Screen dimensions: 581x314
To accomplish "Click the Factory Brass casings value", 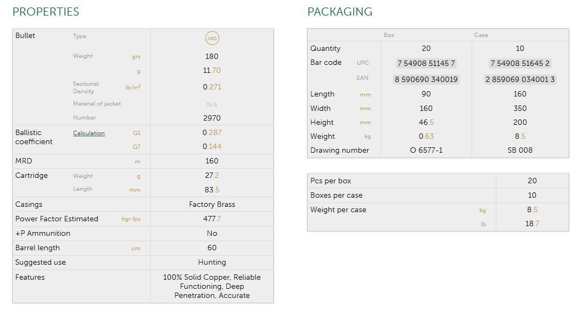I will coord(212,204).
